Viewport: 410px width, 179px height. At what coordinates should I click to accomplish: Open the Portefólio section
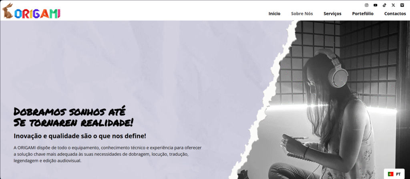click(x=363, y=14)
